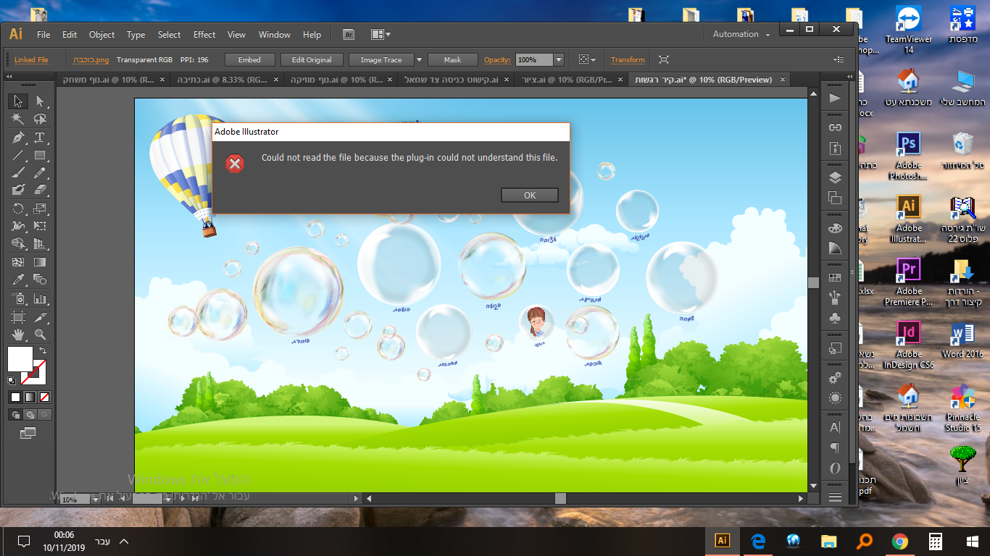
Task: Select the Selection tool (black arrow)
Action: tap(19, 101)
